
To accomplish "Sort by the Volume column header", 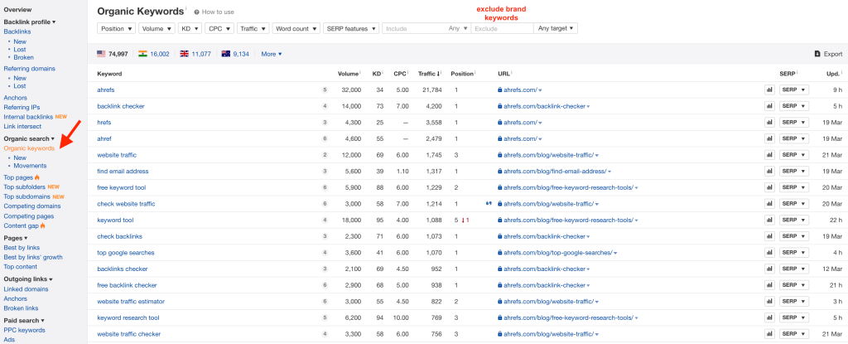I will click(x=349, y=74).
